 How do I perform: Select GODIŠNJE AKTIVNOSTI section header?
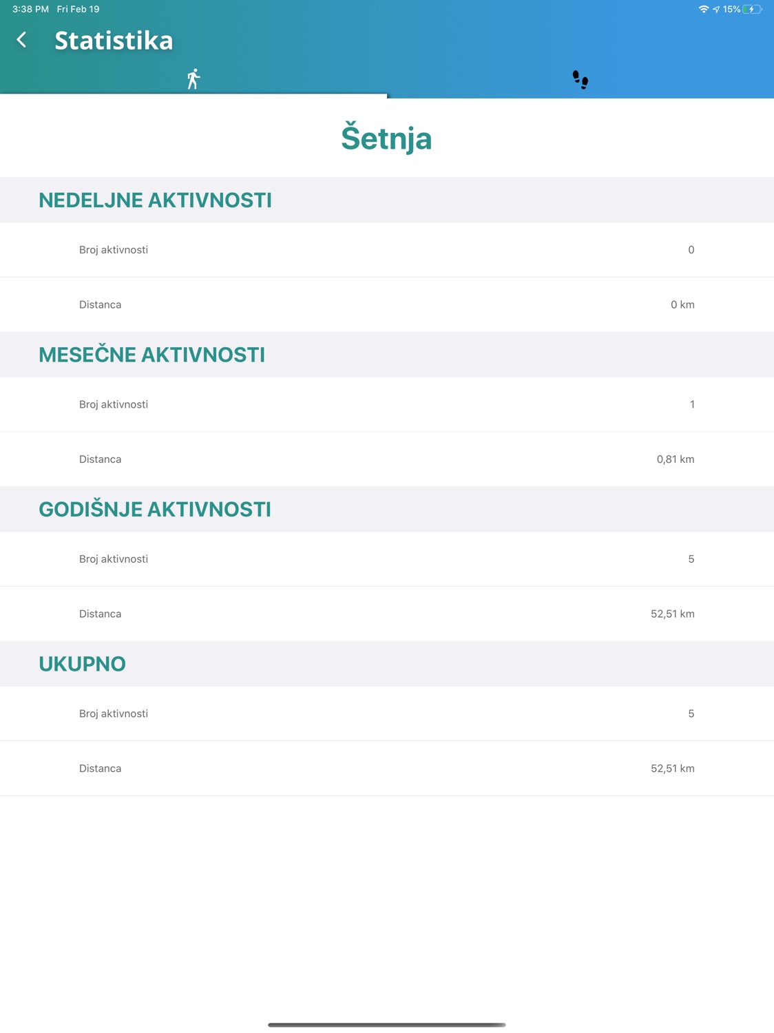click(x=387, y=509)
